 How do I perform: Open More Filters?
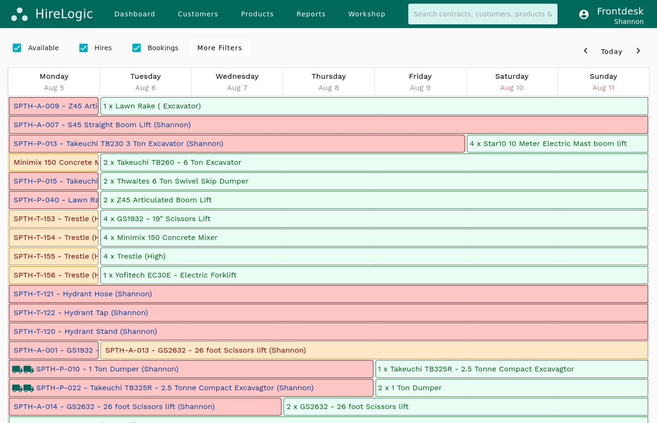click(220, 48)
